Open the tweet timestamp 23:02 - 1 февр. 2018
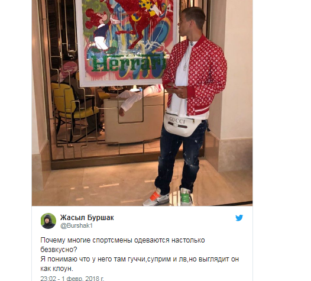 72,278
